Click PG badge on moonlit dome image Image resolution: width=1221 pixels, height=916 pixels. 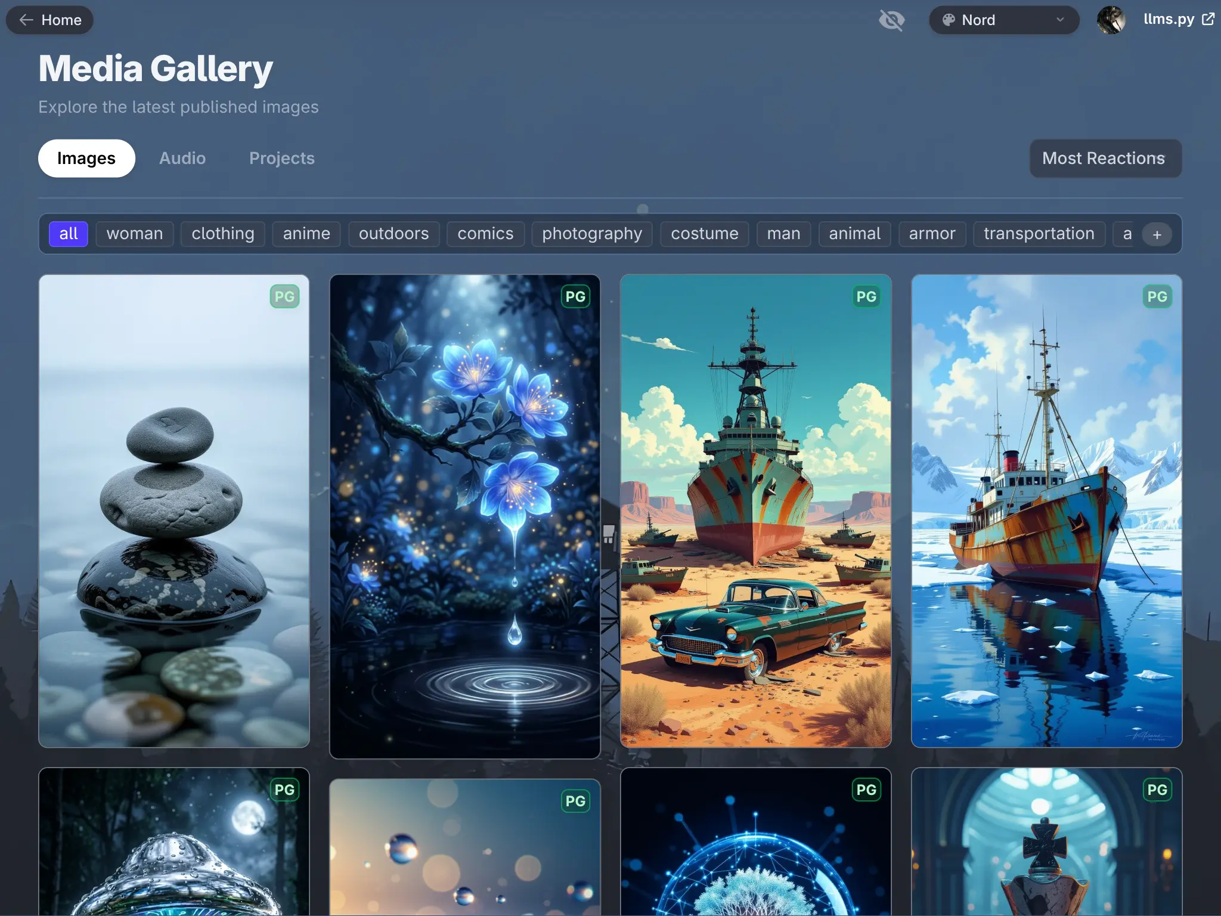[285, 790]
